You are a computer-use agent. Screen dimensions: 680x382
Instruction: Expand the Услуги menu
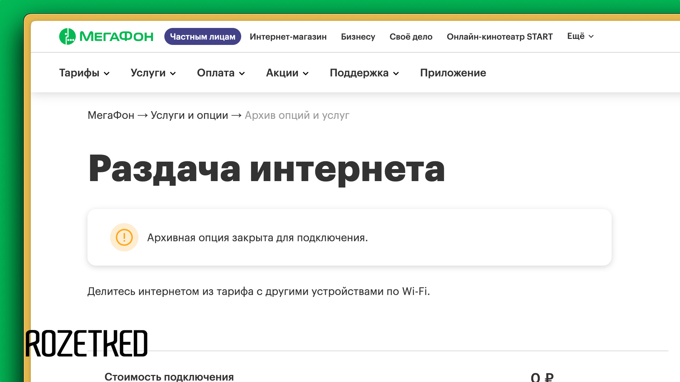pos(153,73)
